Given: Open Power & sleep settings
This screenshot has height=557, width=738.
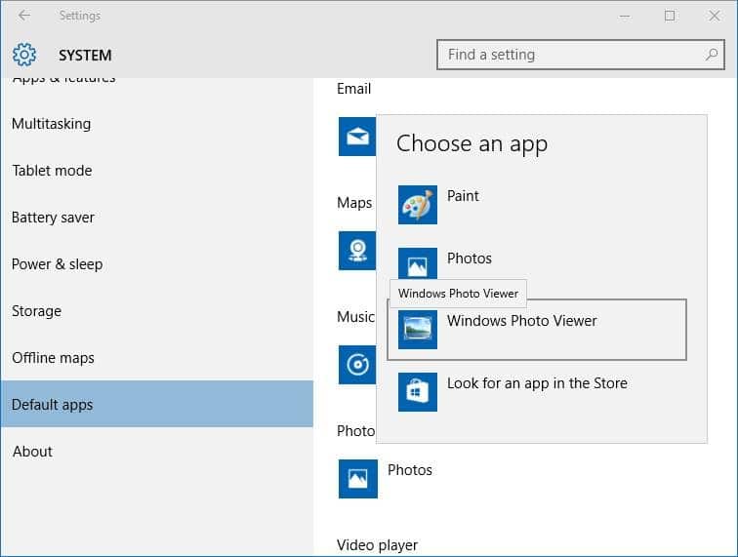Looking at the screenshot, I should pyautogui.click(x=157, y=264).
